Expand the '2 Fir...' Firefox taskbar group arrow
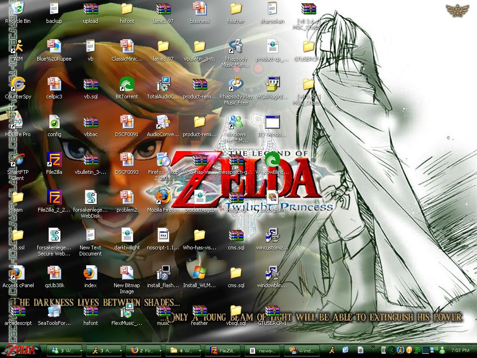This screenshot has width=477, height=358. tap(160, 351)
